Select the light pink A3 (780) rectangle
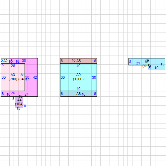Screen dimensions: 166x166 [13, 77]
